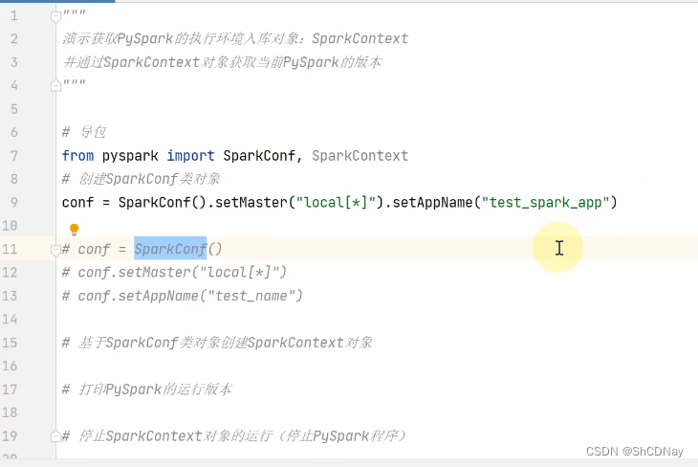Click the "# 导包" comment line
The width and height of the screenshot is (698, 467).
(84, 132)
